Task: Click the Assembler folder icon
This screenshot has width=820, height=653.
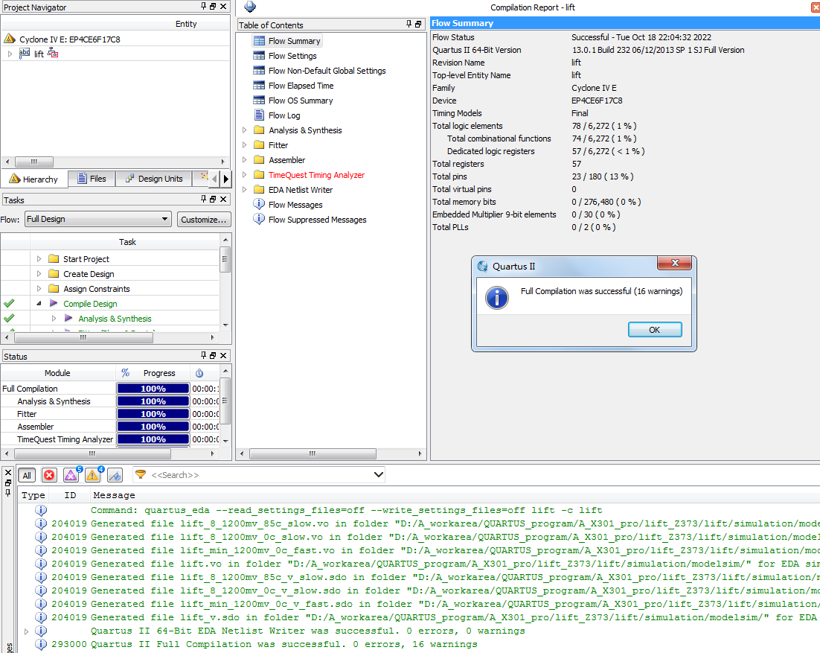Action: pos(259,159)
